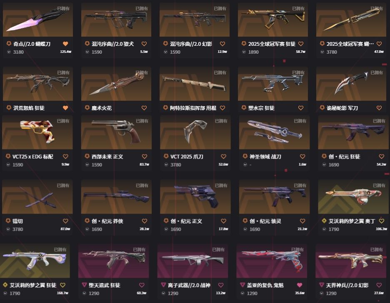Click the heart beside VCT 2025 爪刀

224,156
